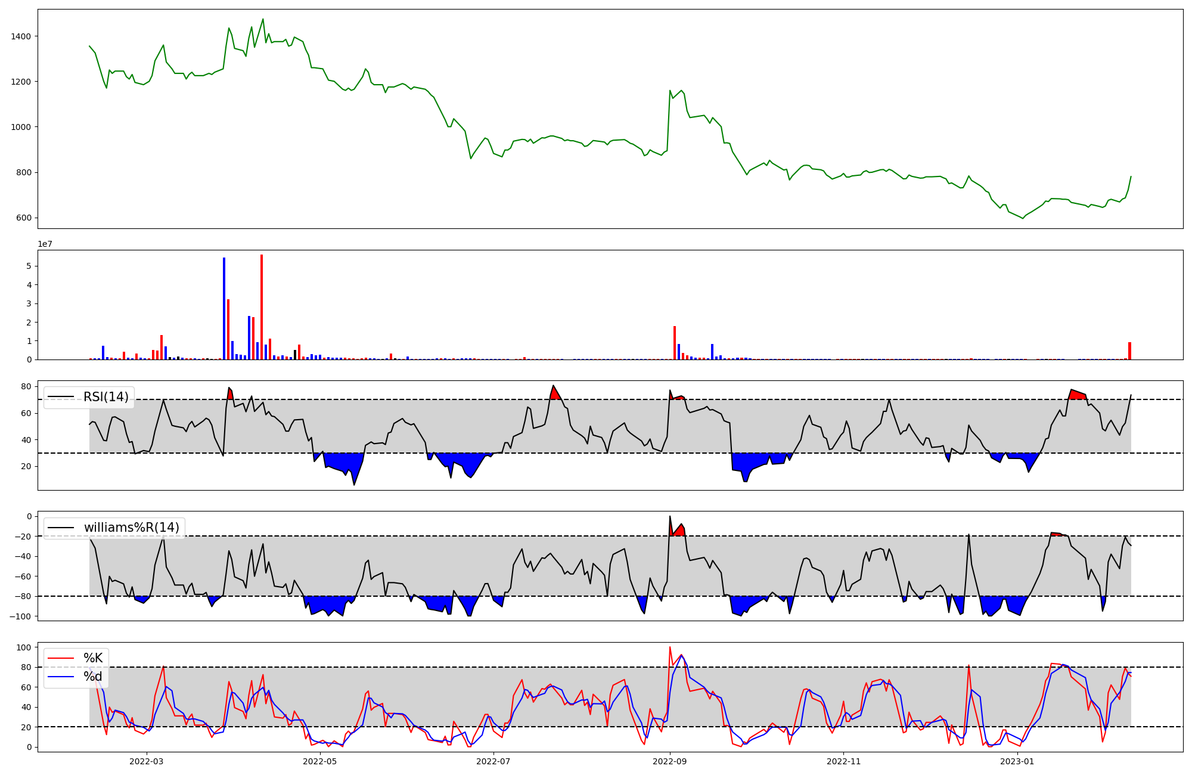Image resolution: width=1192 pixels, height=775 pixels.
Task: Click the blue %d legend line sample
Action: click(x=61, y=677)
